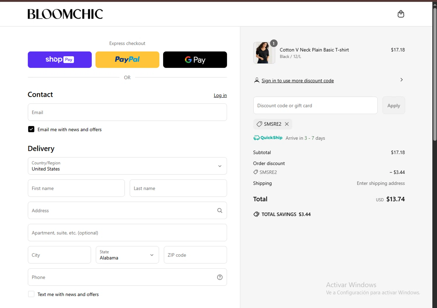Click the Black / 12/L variant text

pyautogui.click(x=290, y=57)
